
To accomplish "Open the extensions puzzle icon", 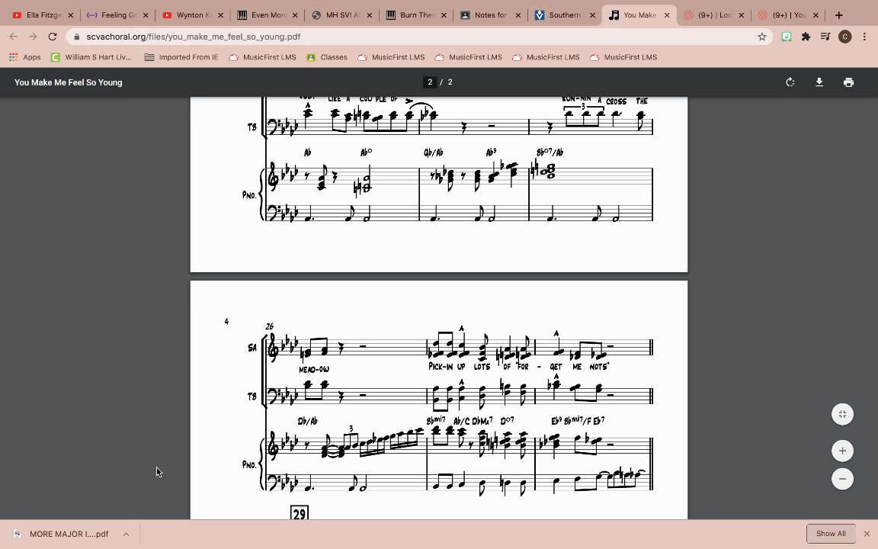I will [806, 37].
